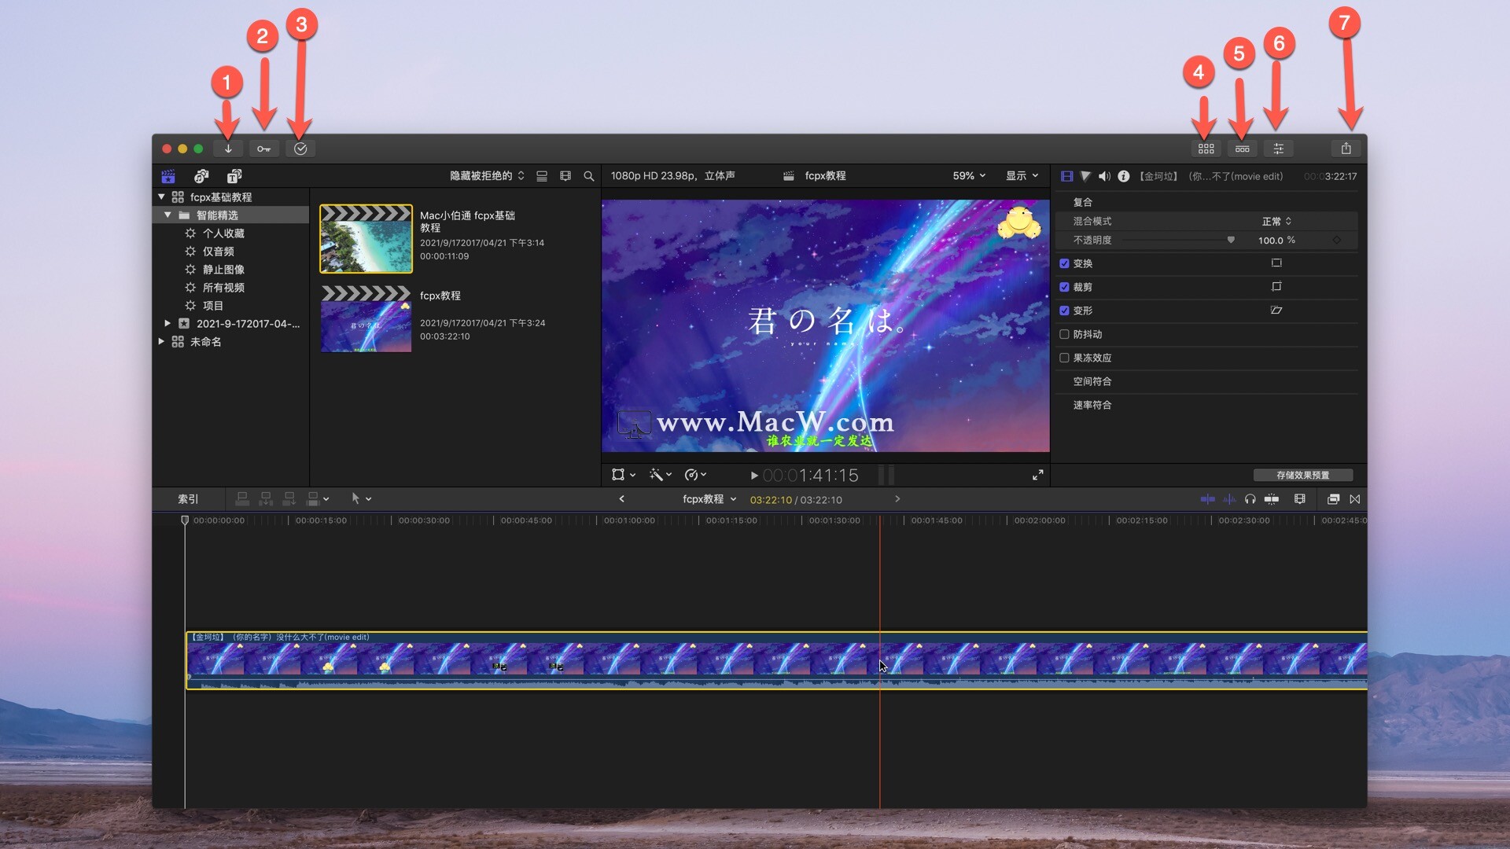Show background tasks checkmark circle icon
This screenshot has width=1510, height=849.
pyautogui.click(x=300, y=149)
